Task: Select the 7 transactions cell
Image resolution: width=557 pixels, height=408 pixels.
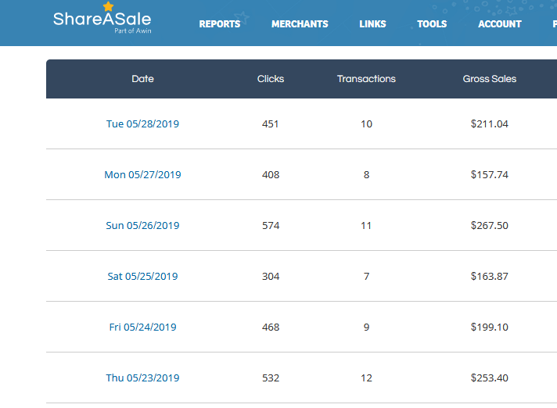Action: [x=366, y=276]
